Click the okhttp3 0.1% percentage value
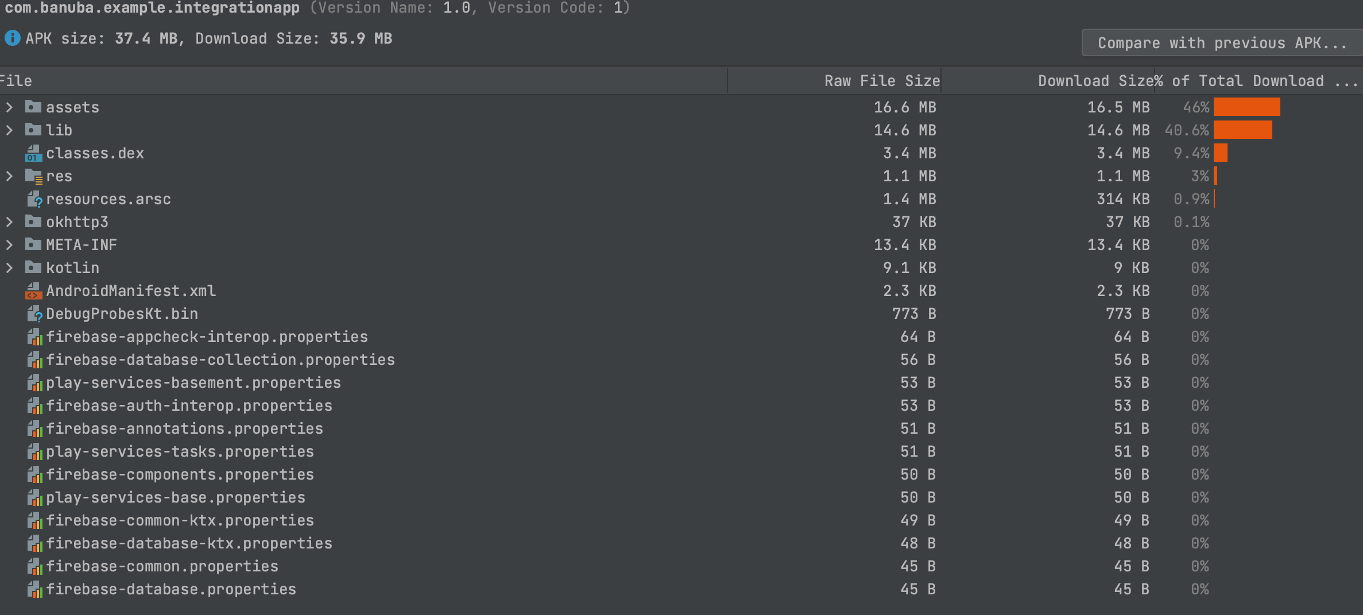1363x615 pixels. click(x=1191, y=222)
